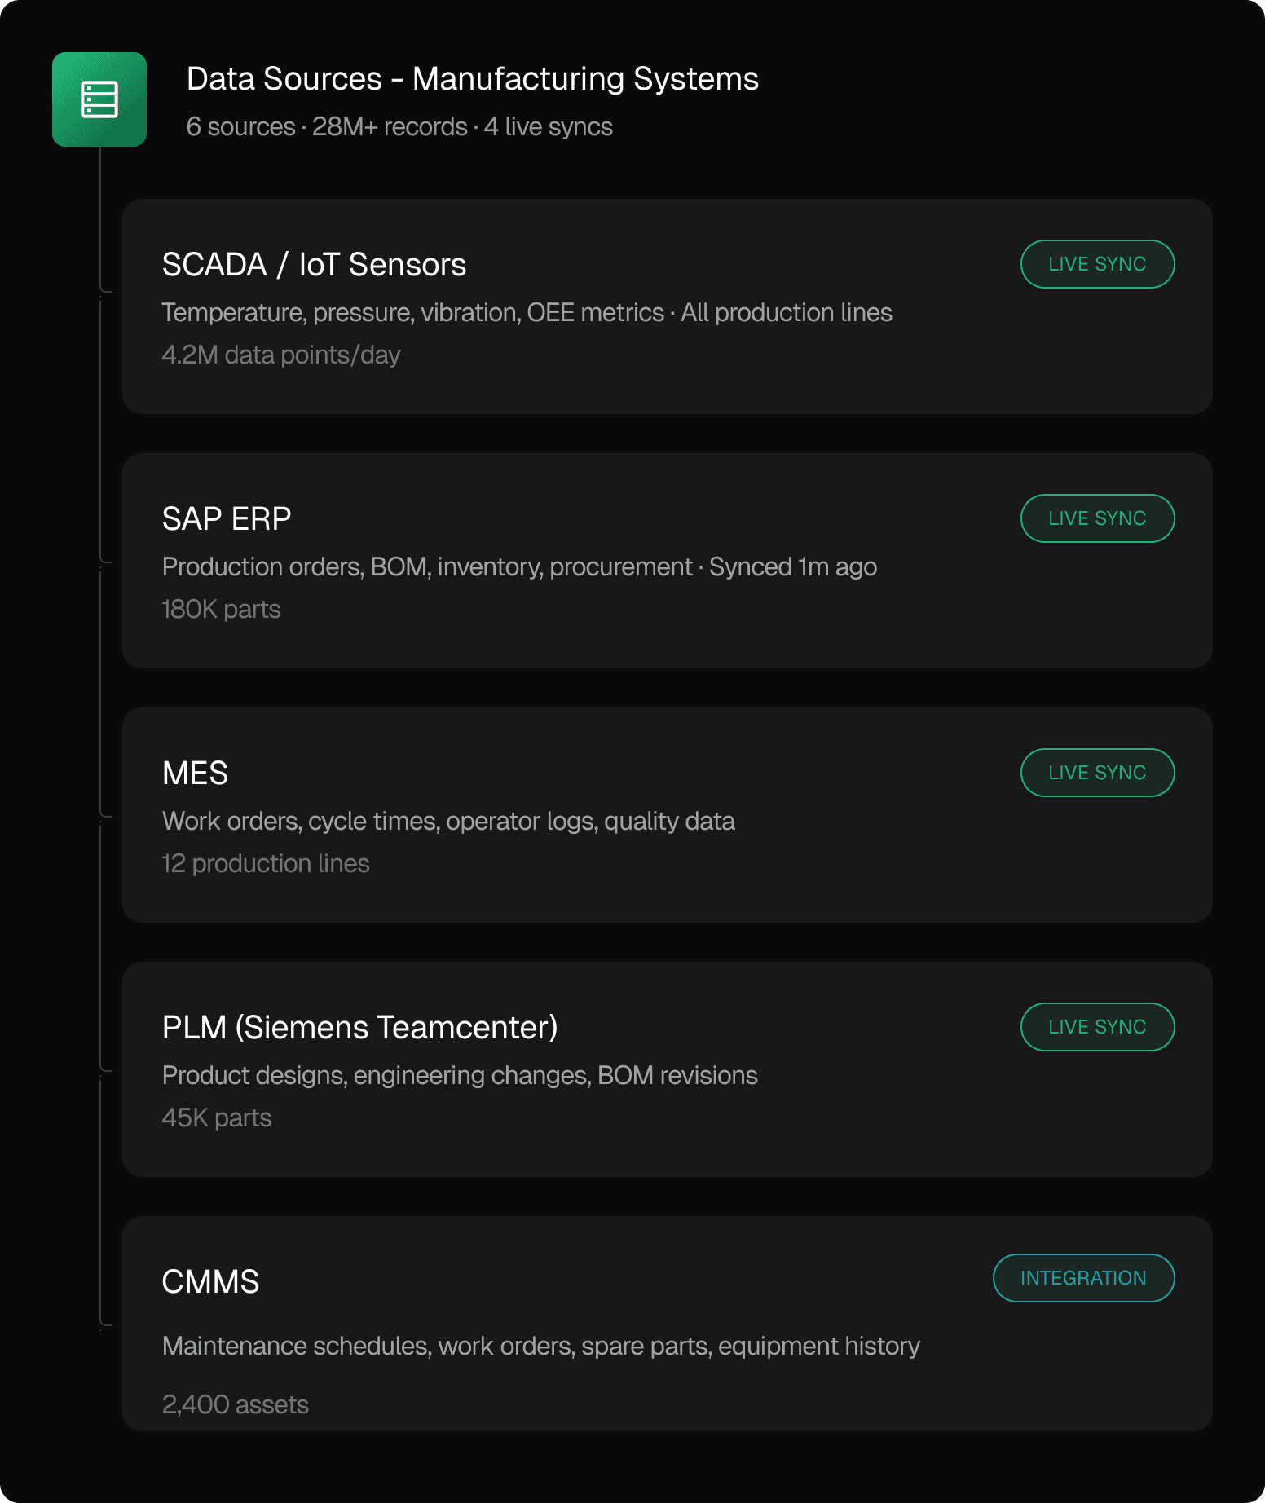Click the 45K parts count

(216, 1118)
